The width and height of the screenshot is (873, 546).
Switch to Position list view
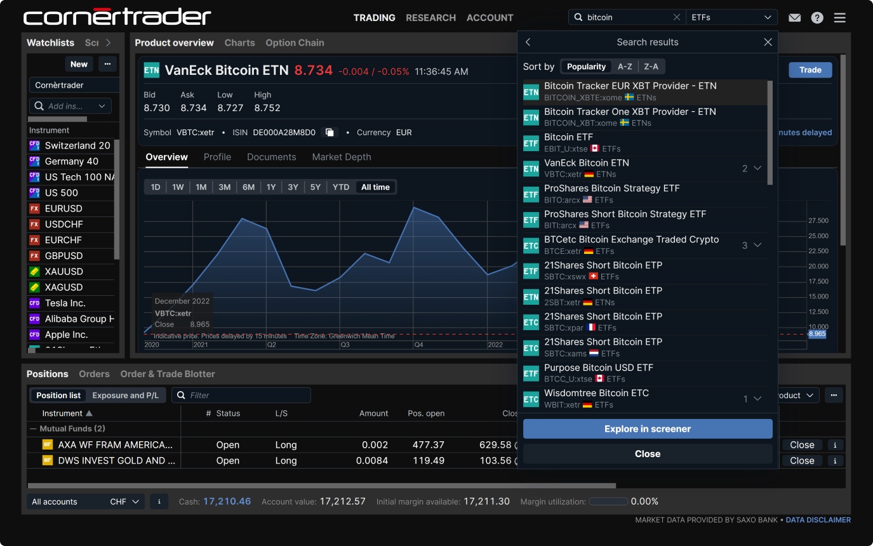click(x=58, y=396)
